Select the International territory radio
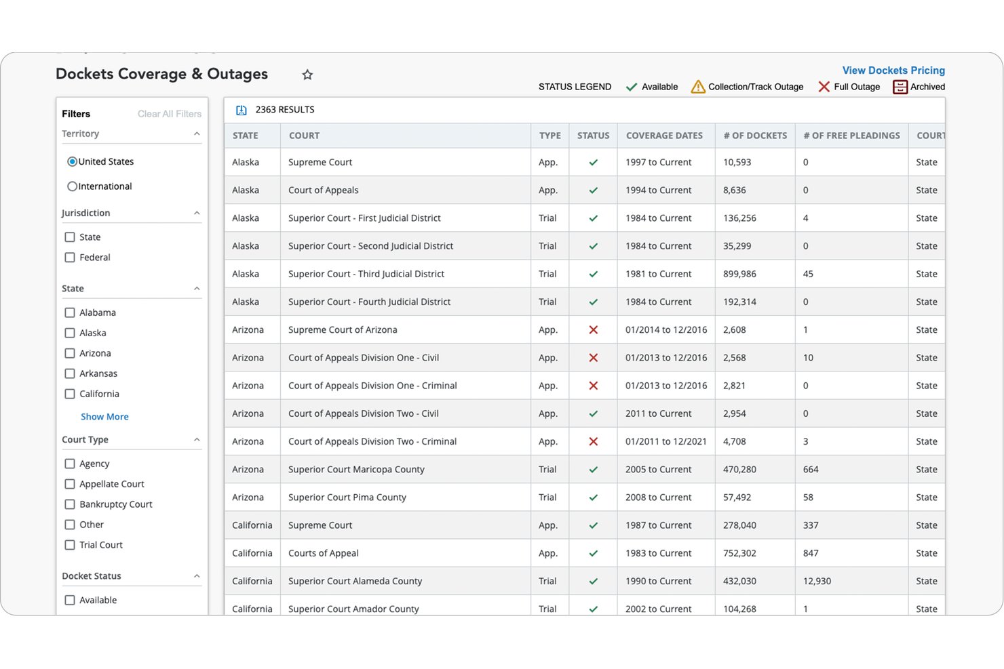The width and height of the screenshot is (1004, 669). click(x=72, y=186)
